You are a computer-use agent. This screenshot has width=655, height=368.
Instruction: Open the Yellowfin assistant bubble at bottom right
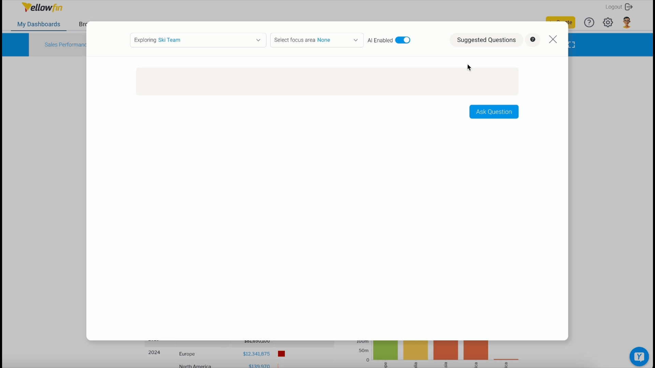[x=639, y=356]
